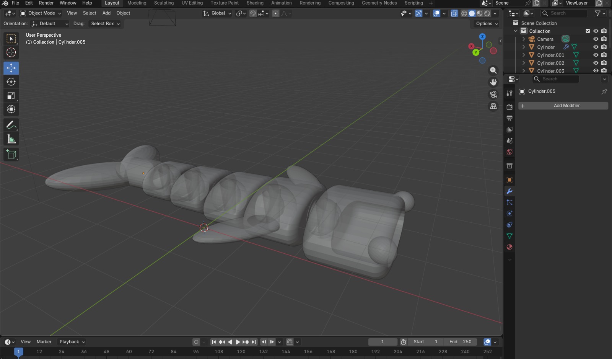Open the Render menu

point(46,3)
